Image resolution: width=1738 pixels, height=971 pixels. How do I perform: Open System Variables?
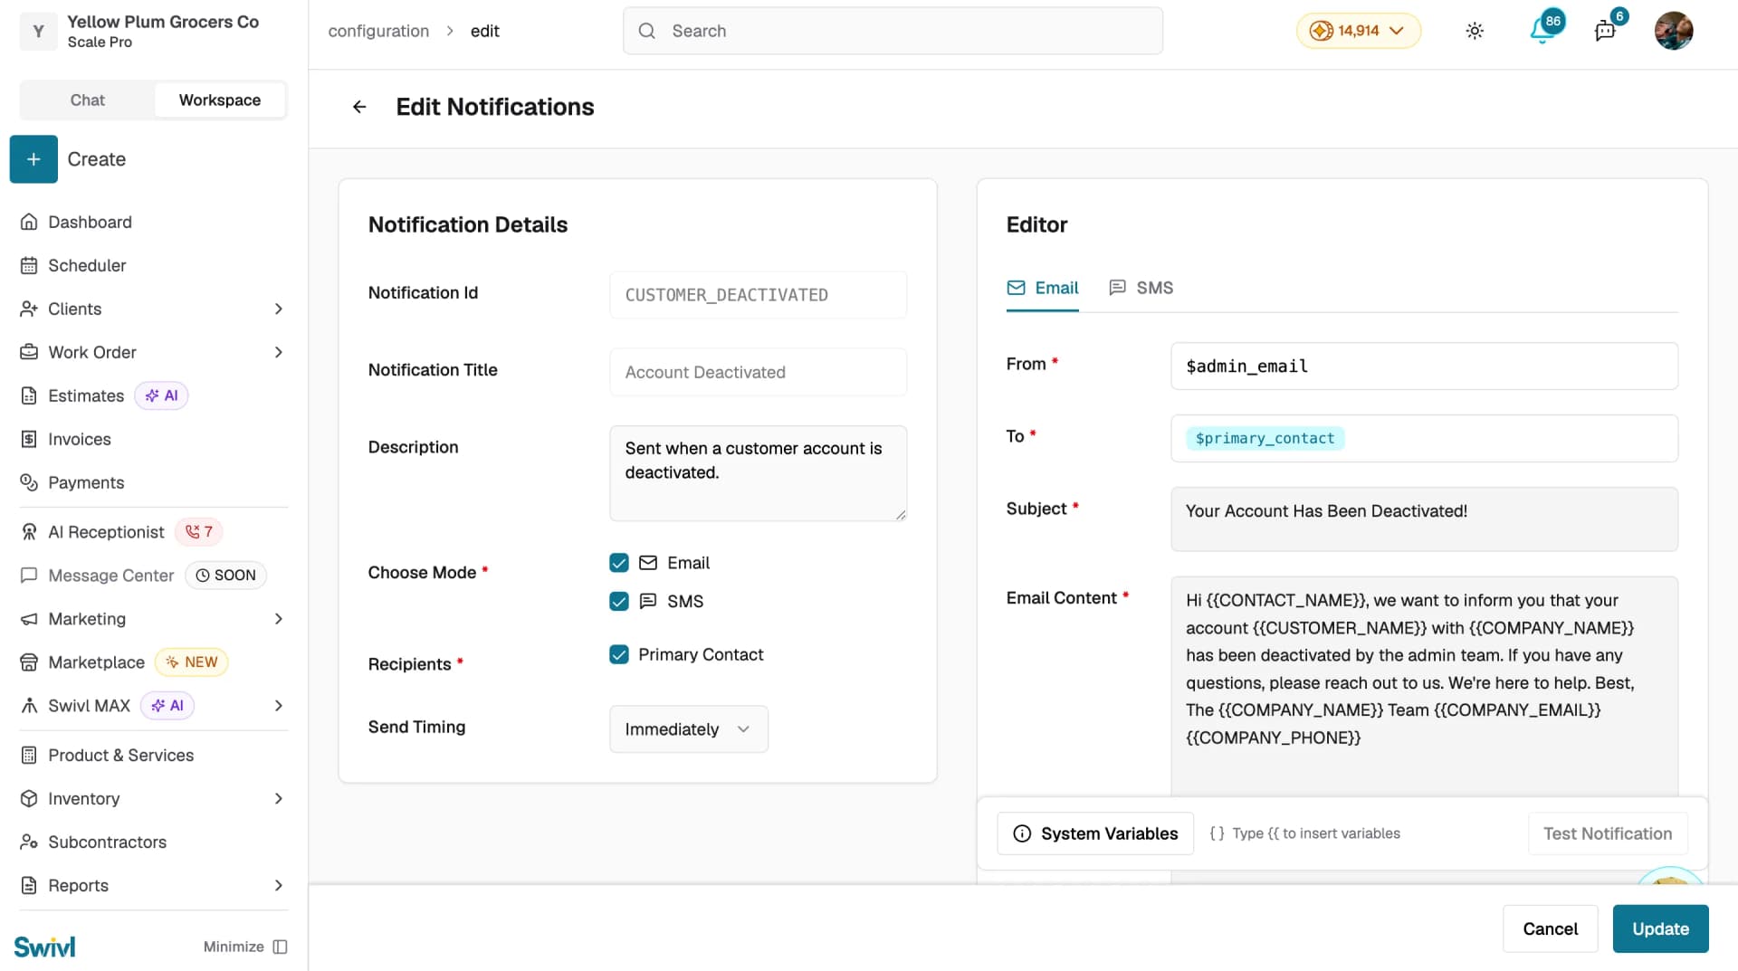click(1095, 833)
